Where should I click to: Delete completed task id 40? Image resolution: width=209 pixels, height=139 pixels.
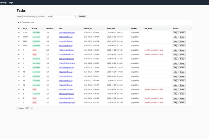182,72
